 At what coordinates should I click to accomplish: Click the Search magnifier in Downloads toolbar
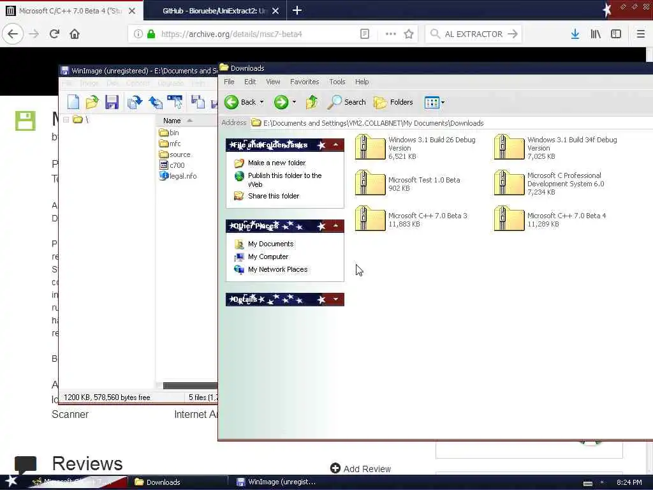pyautogui.click(x=346, y=102)
